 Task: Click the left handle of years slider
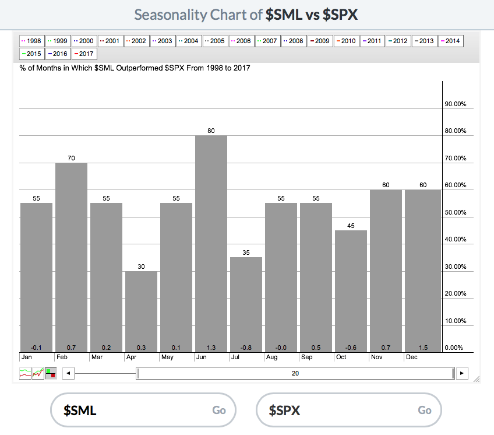pos(137,374)
